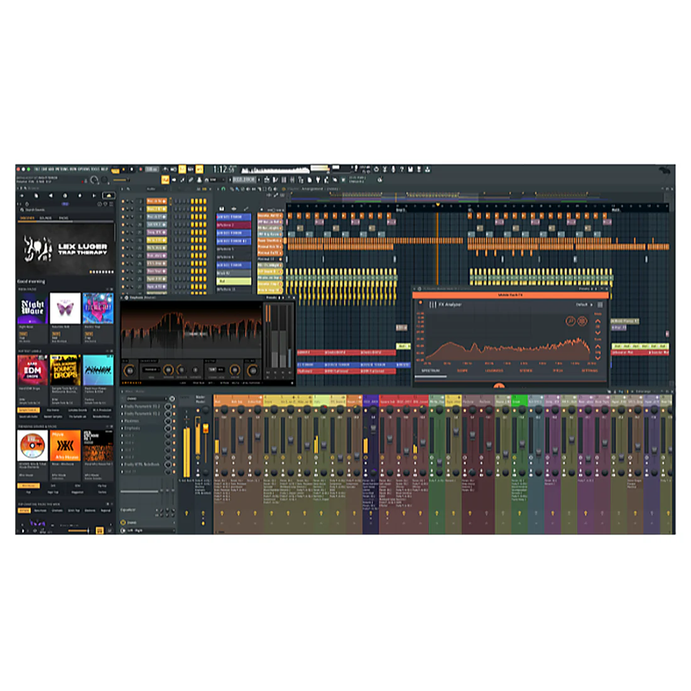Open the pattern selector dropdown in toolbar
Viewport: 691px width, 691px height.
[x=244, y=180]
